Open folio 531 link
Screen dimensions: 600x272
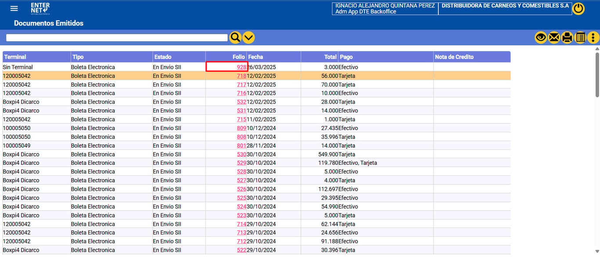coord(242,111)
